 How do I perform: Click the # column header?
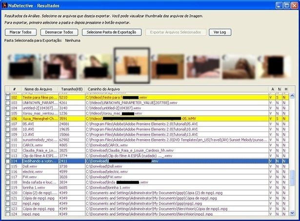(x=15, y=89)
